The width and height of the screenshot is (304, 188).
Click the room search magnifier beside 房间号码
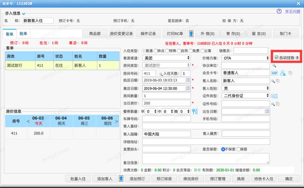(161, 74)
